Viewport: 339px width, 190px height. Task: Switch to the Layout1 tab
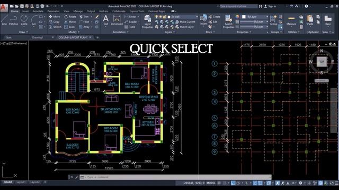[x=21, y=182]
